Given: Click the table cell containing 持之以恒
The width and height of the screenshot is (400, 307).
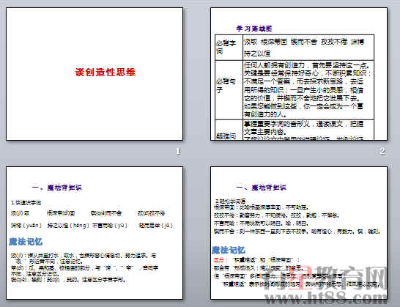Looking at the screenshot, I should (x=308, y=48).
